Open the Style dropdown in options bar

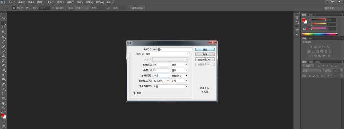click(x=82, y=8)
